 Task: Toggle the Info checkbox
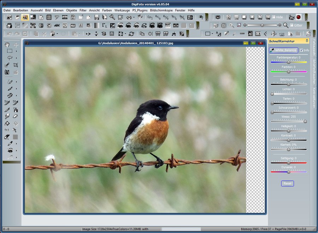pos(302,50)
